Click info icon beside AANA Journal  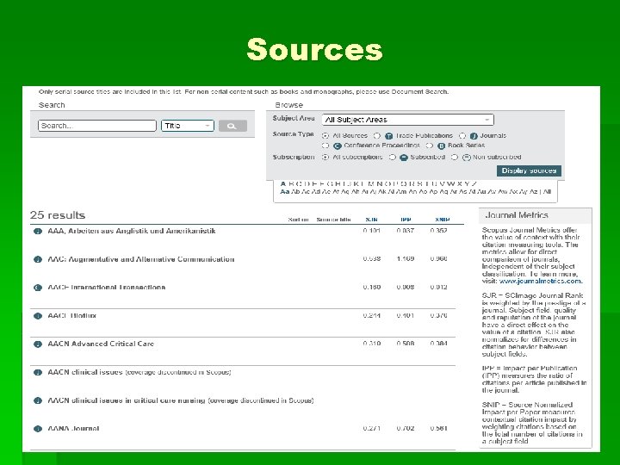point(38,429)
